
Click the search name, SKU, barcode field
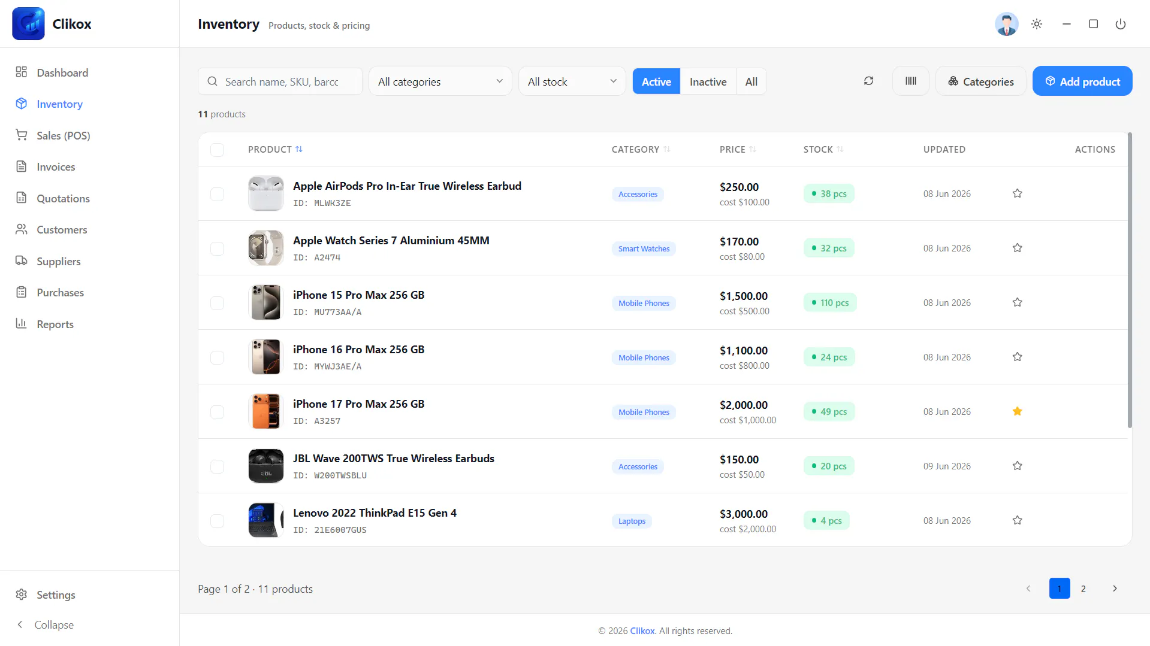point(280,81)
